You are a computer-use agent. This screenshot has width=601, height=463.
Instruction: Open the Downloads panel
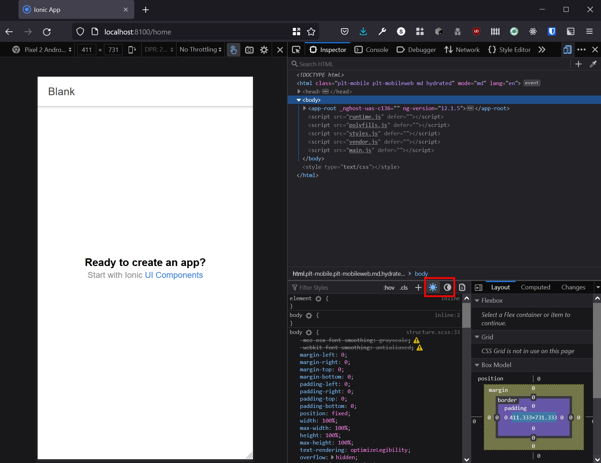coord(363,31)
